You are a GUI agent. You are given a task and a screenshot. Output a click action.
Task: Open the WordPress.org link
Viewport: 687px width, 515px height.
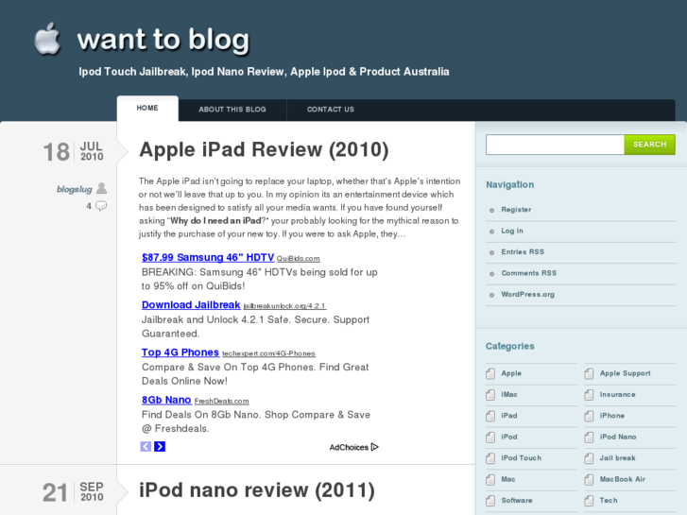[528, 295]
